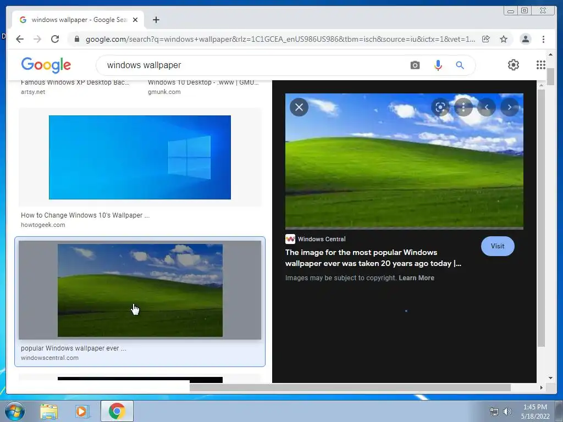Click the browser forward arrow
Screen dimensions: 563x422
[37, 39]
